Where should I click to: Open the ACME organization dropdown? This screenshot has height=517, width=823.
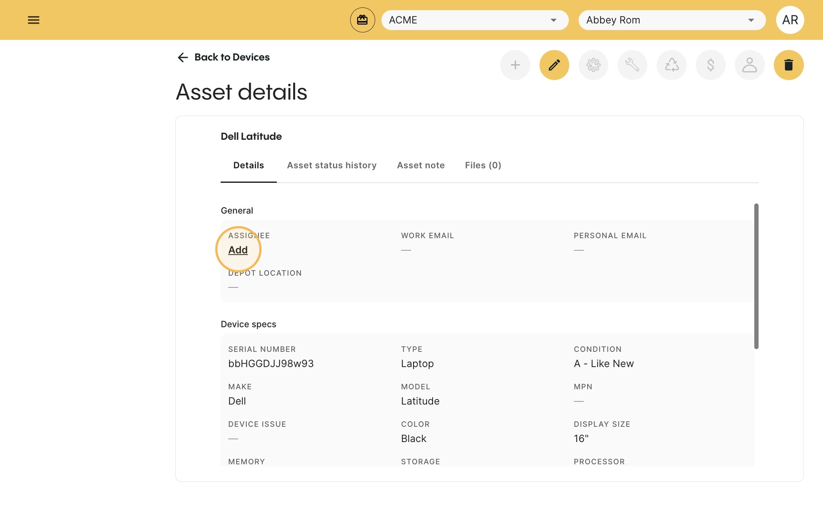tap(475, 20)
